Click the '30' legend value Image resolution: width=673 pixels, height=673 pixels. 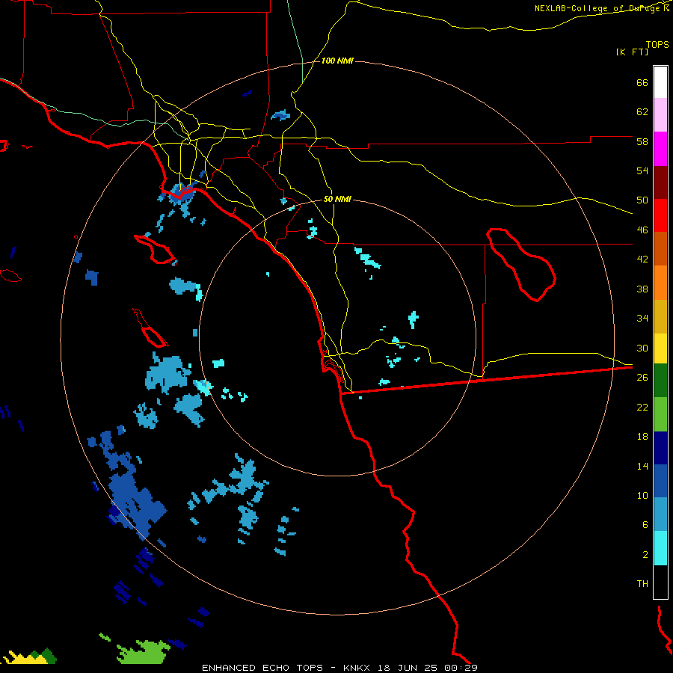tap(642, 348)
